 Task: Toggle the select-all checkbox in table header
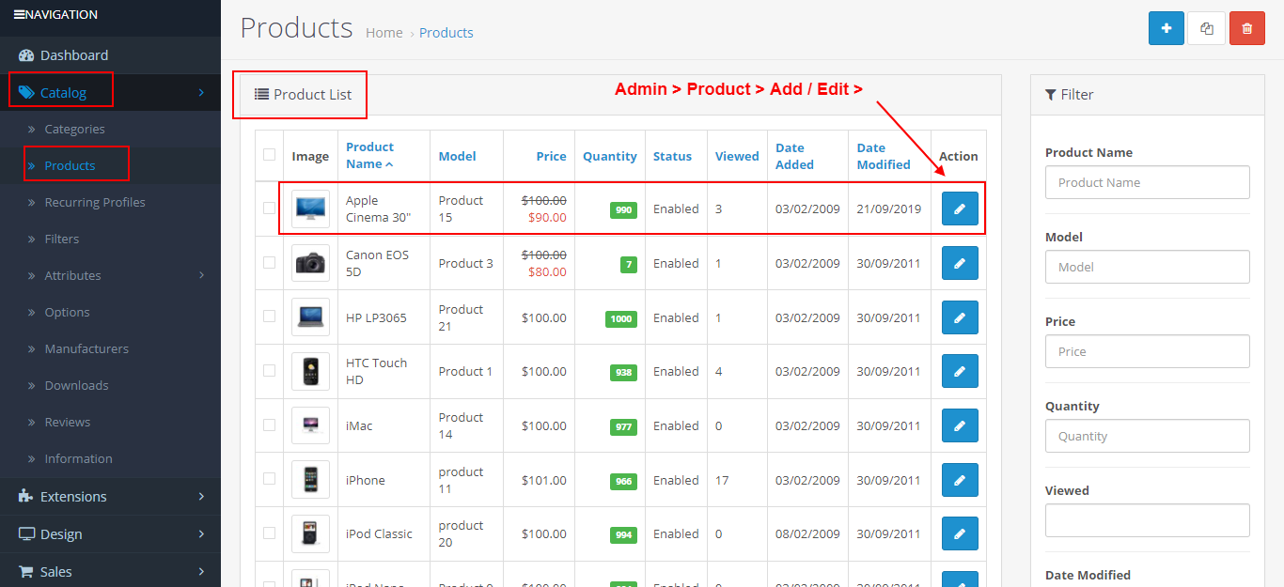(x=270, y=154)
